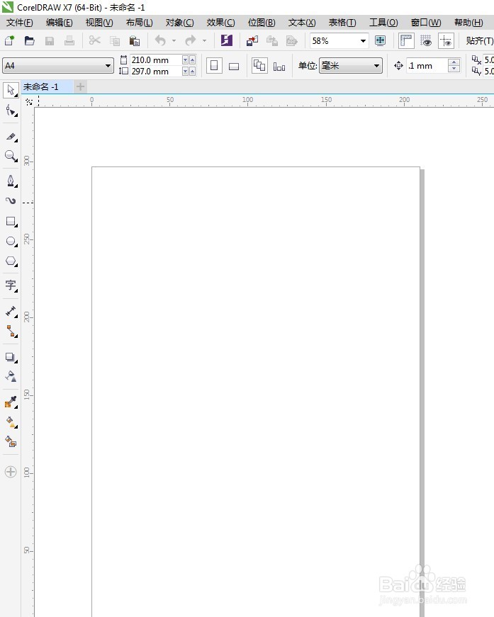Select the Artistic Media tool
The image size is (494, 617).
click(11, 200)
